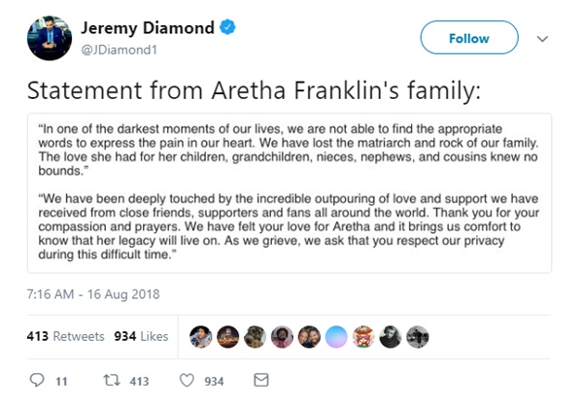Like the tweet with heart icon

pyautogui.click(x=188, y=382)
